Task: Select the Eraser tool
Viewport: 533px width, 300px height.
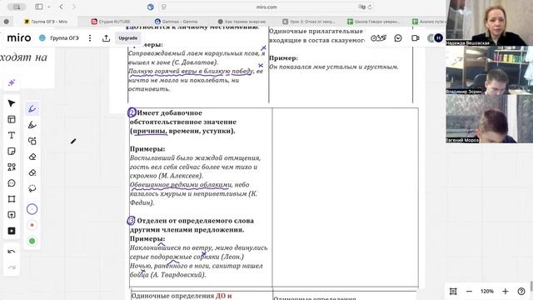Action: click(32, 157)
